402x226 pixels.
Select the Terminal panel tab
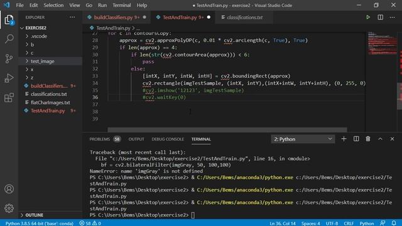click(x=201, y=139)
